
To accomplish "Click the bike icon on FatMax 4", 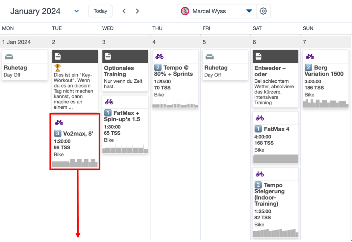I will pyautogui.click(x=260, y=118).
